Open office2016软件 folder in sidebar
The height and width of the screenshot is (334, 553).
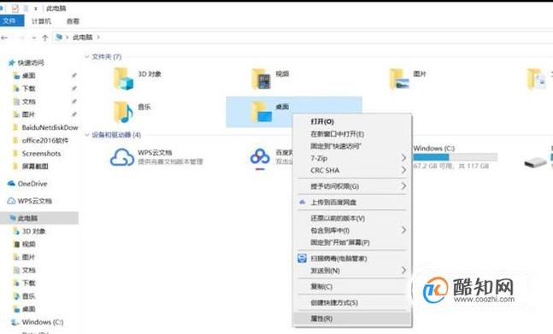tap(40, 140)
